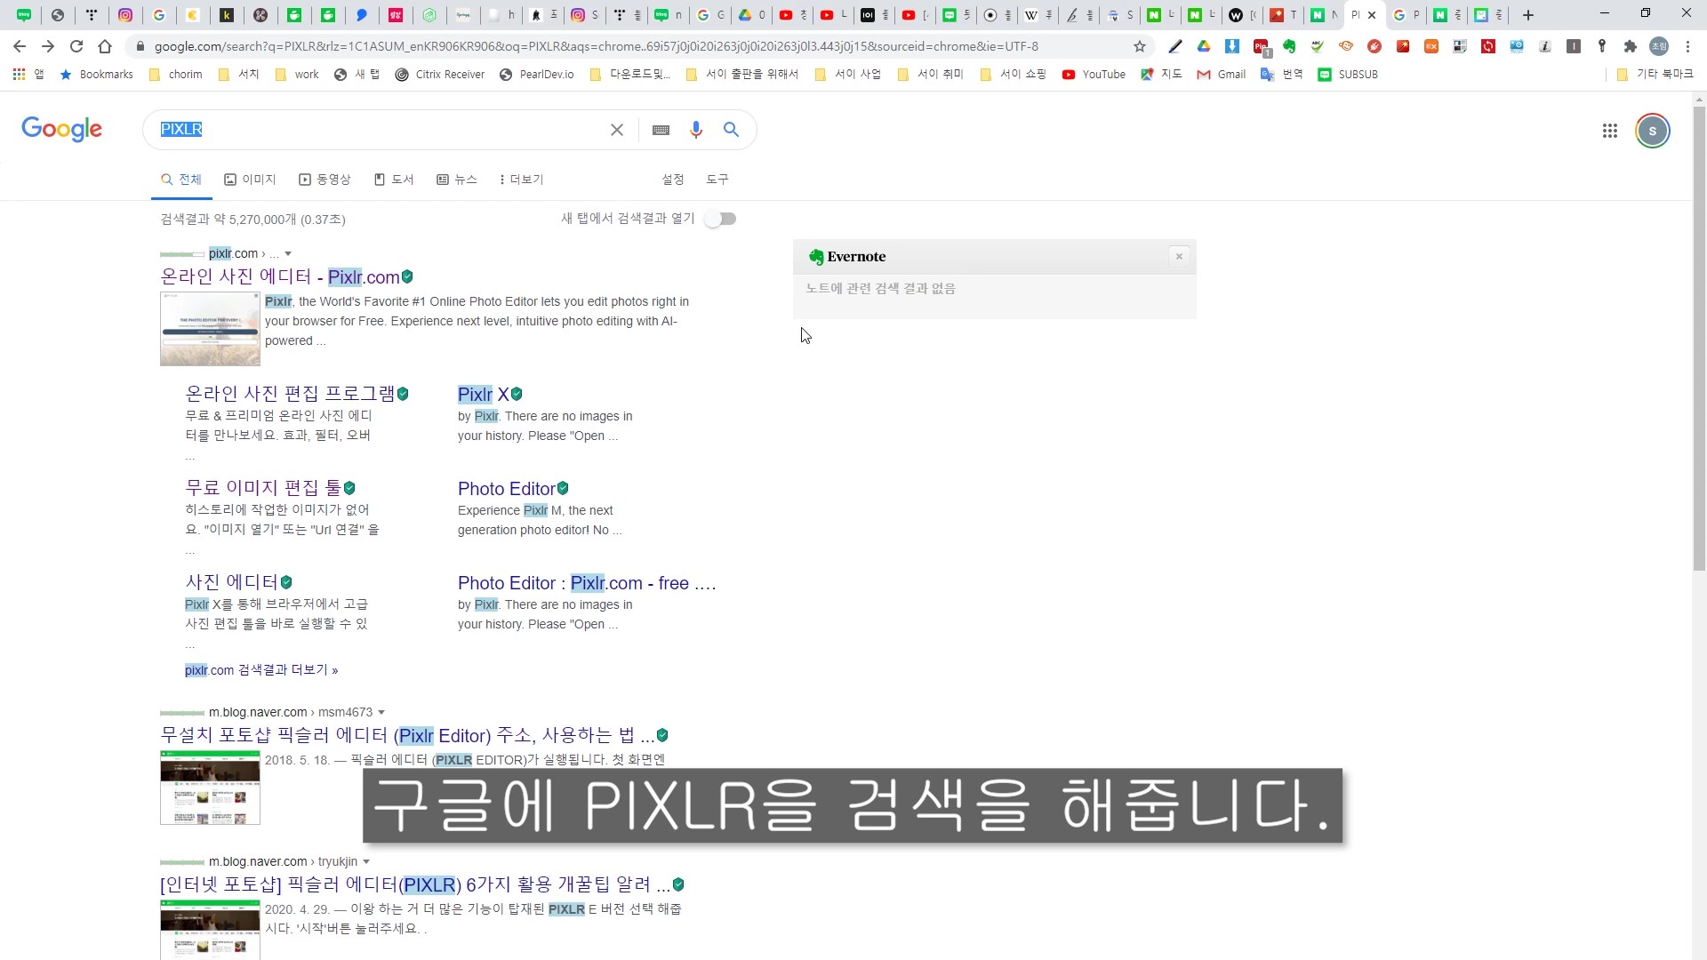Screen dimensions: 1707x960
Task: Open the 더보기 more search types menu
Action: (521, 180)
